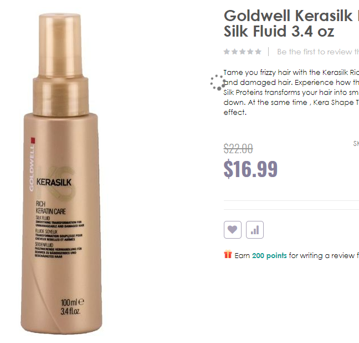Viewport: 359px width, 343px height.
Task: Select the fifth rating star
Action: click(258, 52)
